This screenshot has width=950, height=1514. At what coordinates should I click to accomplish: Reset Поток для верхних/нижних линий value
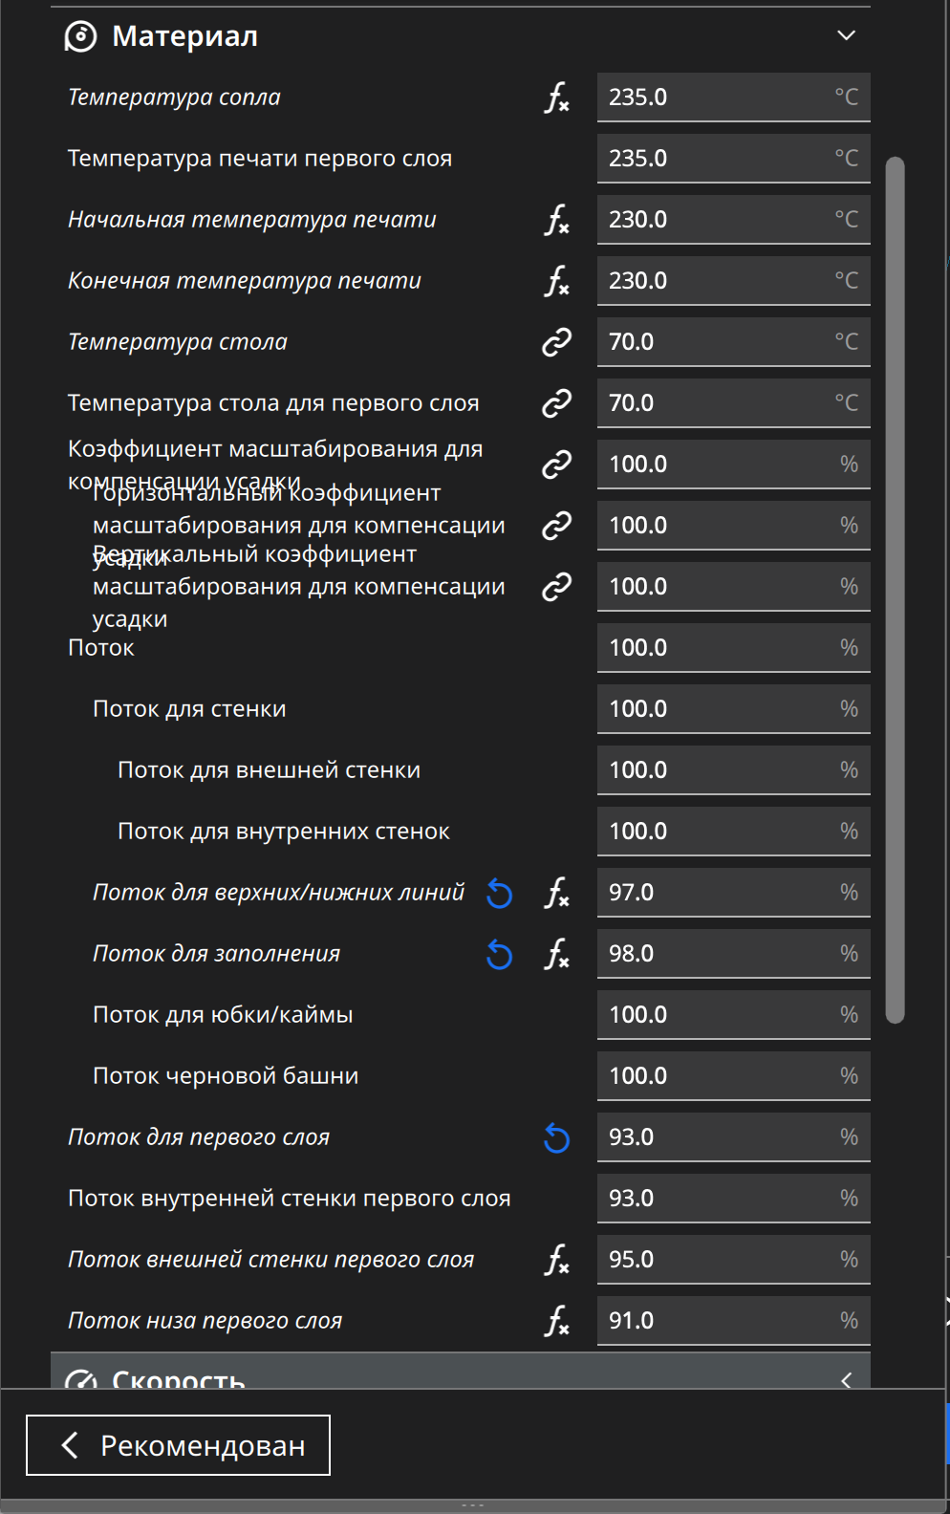500,894
